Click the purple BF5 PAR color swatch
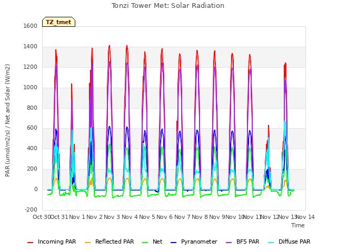The image size is (337, 252). 229,243
